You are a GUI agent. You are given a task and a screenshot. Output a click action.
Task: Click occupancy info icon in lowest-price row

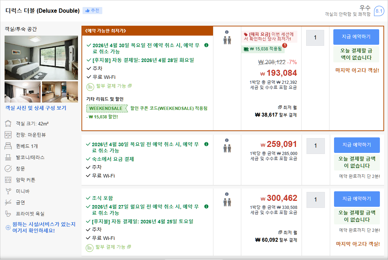coord(227,32)
